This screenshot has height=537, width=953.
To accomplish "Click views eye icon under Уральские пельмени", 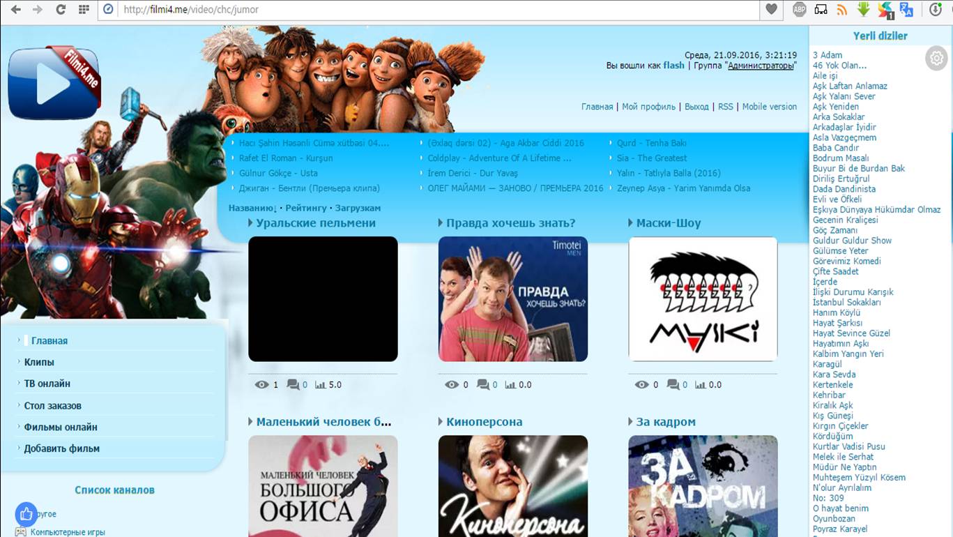I will [x=261, y=384].
